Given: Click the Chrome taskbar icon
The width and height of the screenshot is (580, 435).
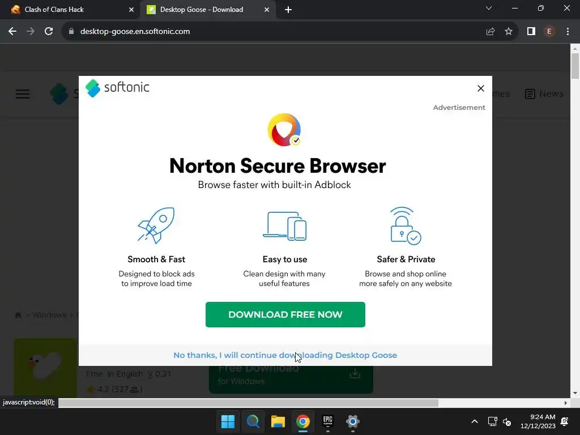Looking at the screenshot, I should click(302, 421).
